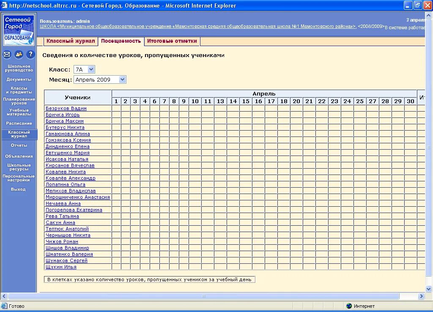Click the horizontal scrollbar thumb
433x312 pixels.
(203, 296)
